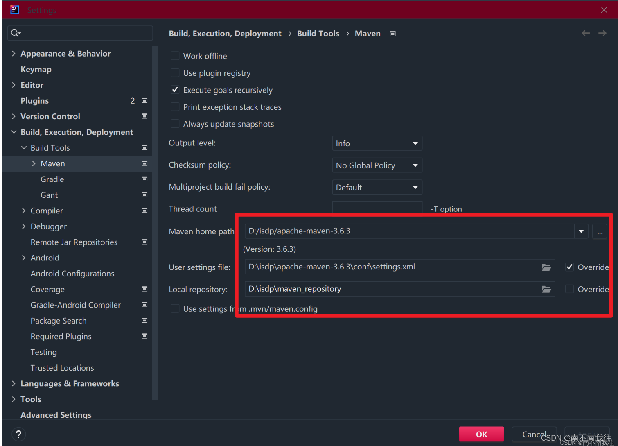618x446 pixels.
Task: Browse for Local repository with folder icon
Action: coord(546,289)
